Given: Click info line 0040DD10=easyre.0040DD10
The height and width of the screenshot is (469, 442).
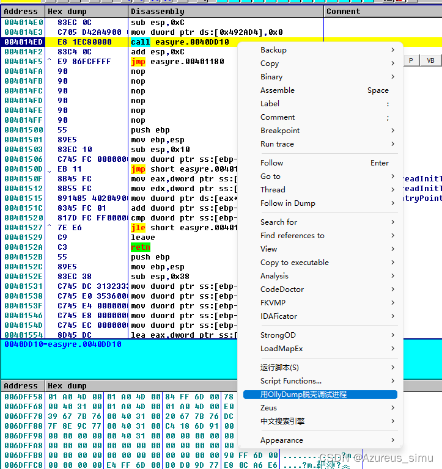Looking at the screenshot, I should [63, 344].
